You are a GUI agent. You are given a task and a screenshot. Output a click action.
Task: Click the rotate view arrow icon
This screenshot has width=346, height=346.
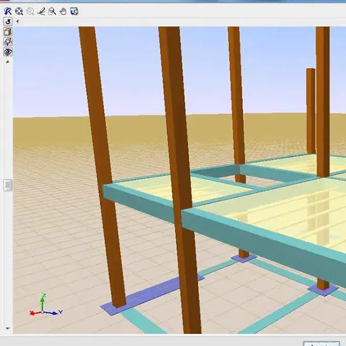8,21
